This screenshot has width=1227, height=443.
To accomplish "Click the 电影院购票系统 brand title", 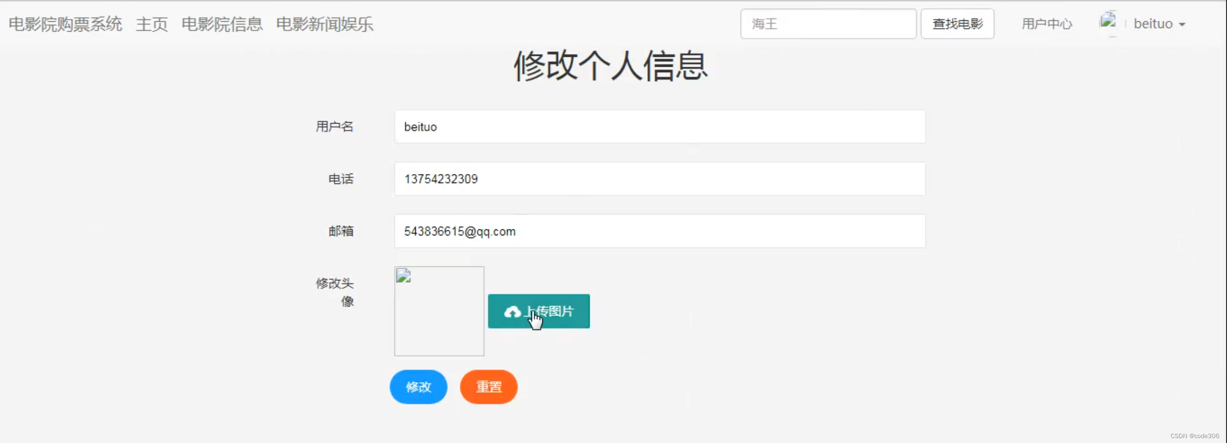I will coord(65,24).
